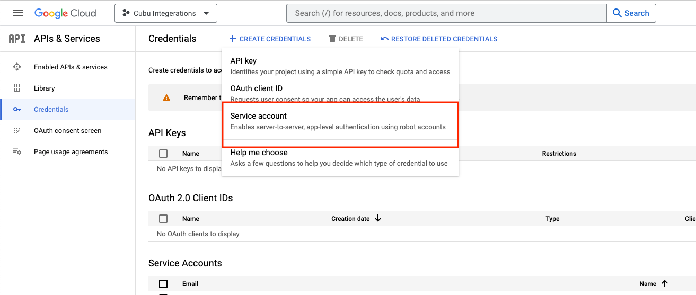Image resolution: width=696 pixels, height=295 pixels.
Task: Sort by Creation date column
Action: point(350,219)
